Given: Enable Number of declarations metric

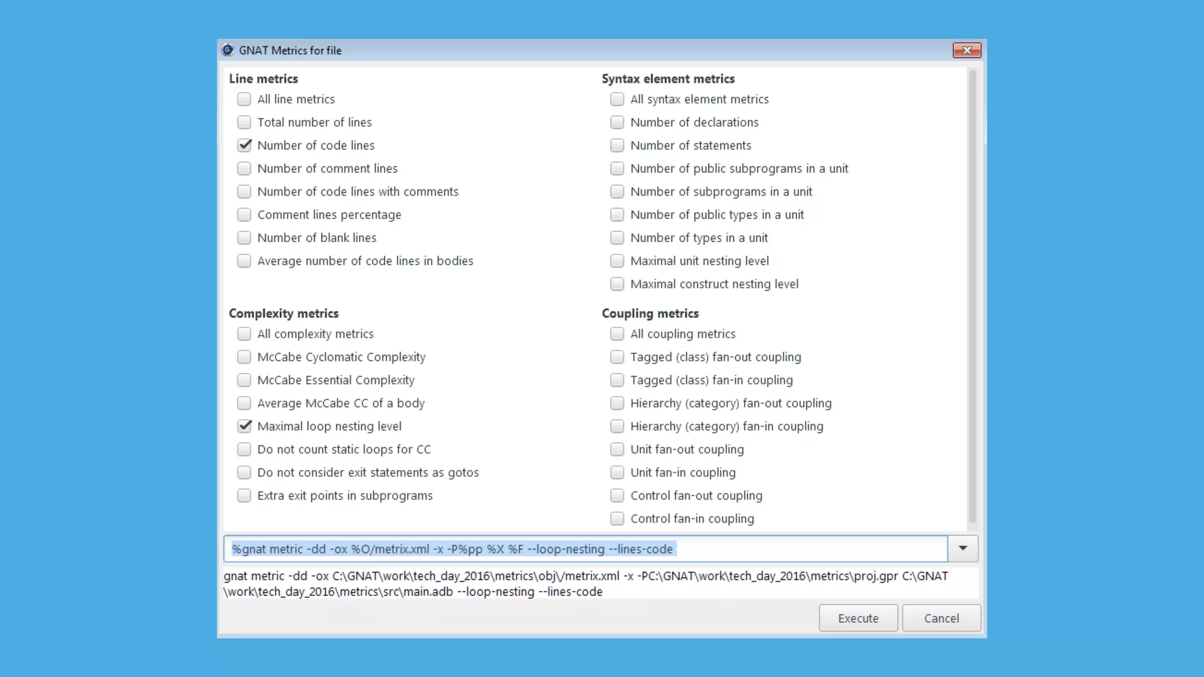Looking at the screenshot, I should point(617,122).
